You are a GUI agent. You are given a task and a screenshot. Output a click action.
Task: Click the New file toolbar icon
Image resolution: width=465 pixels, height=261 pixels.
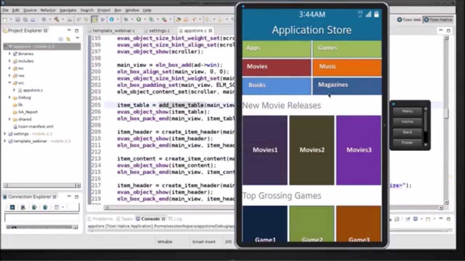[5, 19]
